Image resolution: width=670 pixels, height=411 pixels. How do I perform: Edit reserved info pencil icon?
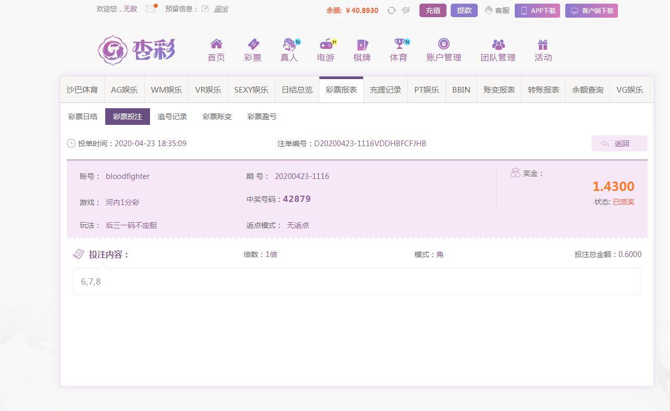tap(205, 9)
